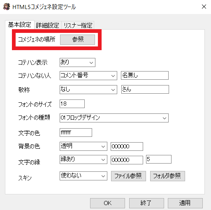
Task: Close the HTML5コメジェネ設定ツール window
Action: tap(204, 7)
